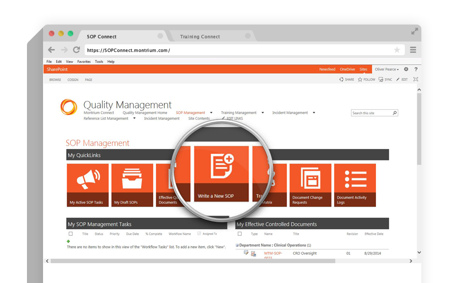Click the Edit Links pencil

point(223,118)
